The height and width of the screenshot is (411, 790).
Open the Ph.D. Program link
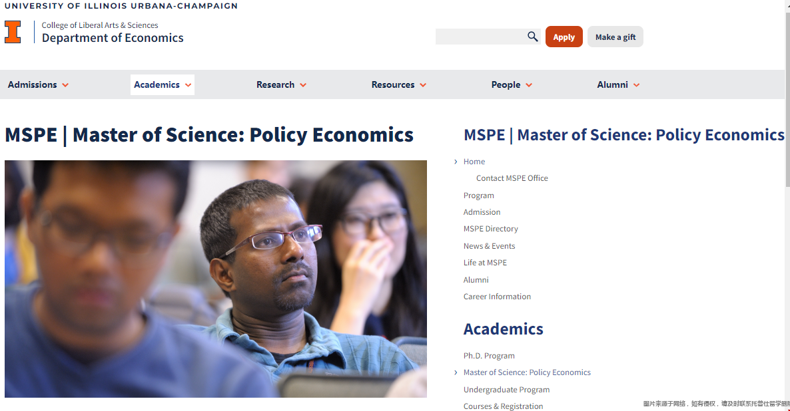tap(489, 356)
